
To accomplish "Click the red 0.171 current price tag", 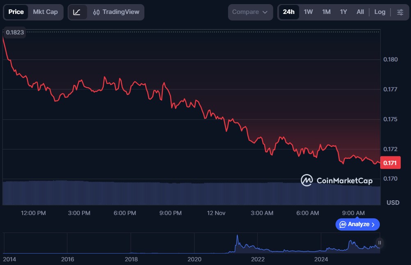I will [389, 163].
